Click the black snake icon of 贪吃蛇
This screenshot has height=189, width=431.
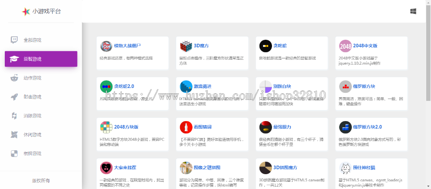tap(265, 46)
